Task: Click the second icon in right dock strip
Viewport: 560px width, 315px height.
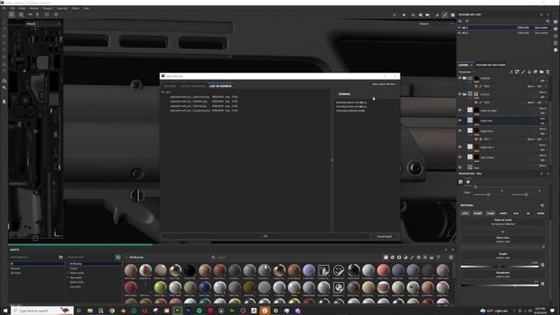Action: click(556, 29)
